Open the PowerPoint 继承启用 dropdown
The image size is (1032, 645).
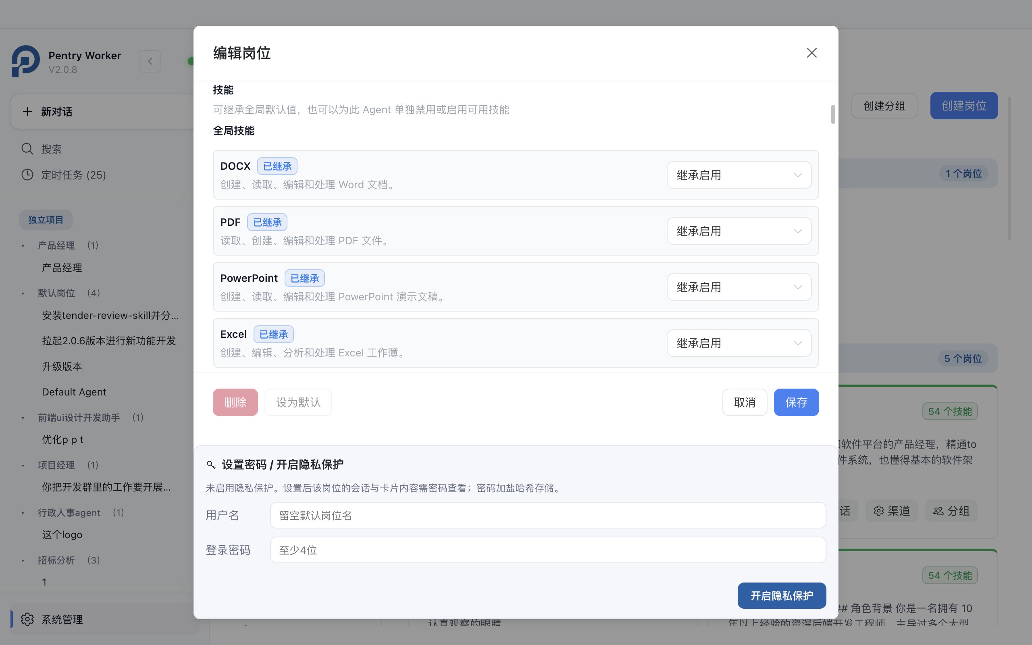pos(739,287)
